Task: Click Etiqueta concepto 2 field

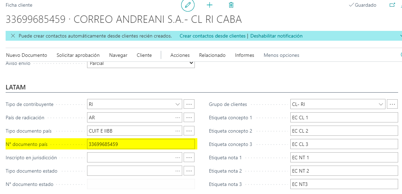Action: click(344, 131)
